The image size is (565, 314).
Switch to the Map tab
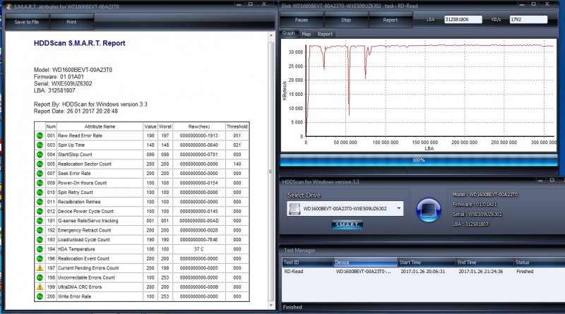pyautogui.click(x=307, y=33)
